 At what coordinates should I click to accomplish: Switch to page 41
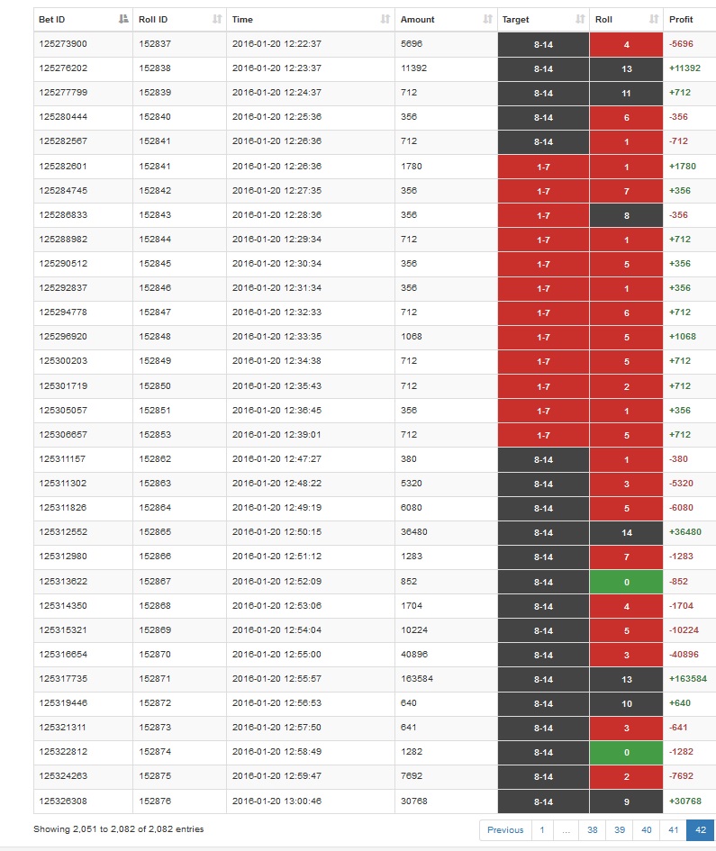(673, 829)
